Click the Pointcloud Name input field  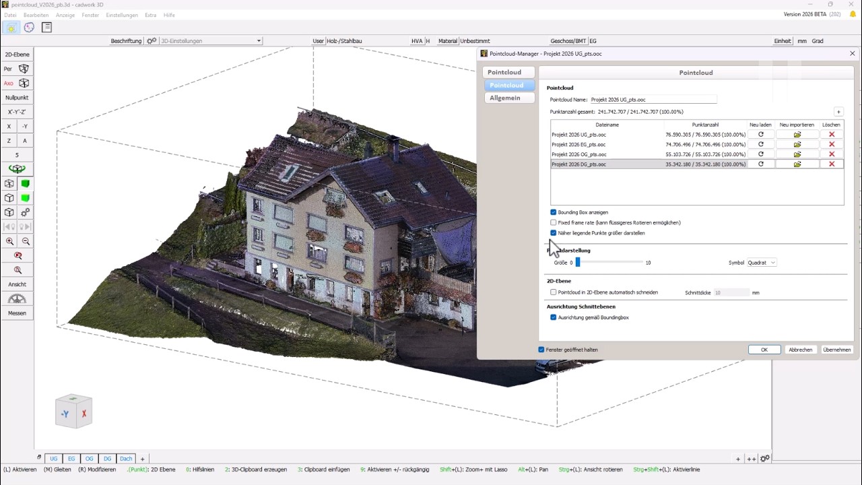click(653, 100)
